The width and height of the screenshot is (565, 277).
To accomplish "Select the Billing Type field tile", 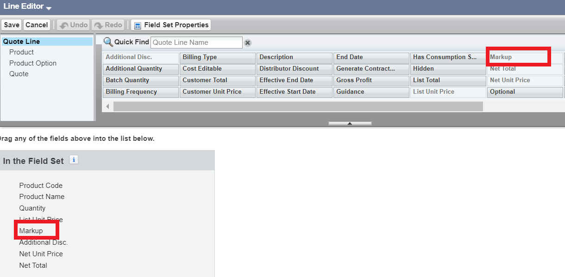I will pyautogui.click(x=217, y=57).
